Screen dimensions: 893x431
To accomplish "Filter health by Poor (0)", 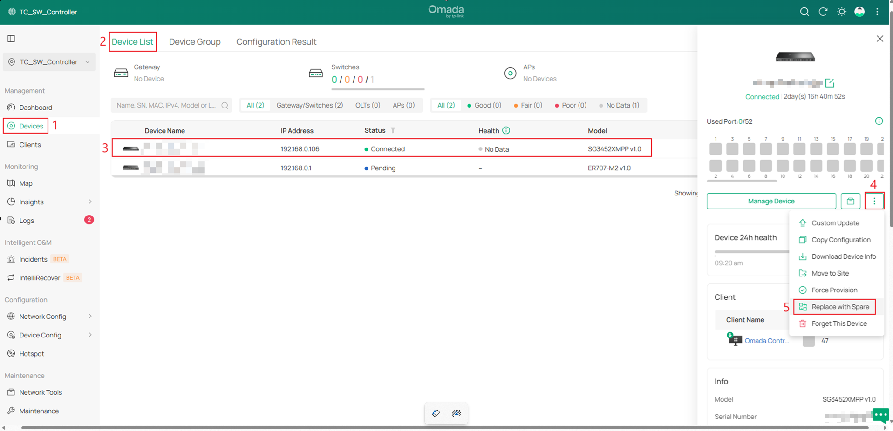I will [x=571, y=105].
